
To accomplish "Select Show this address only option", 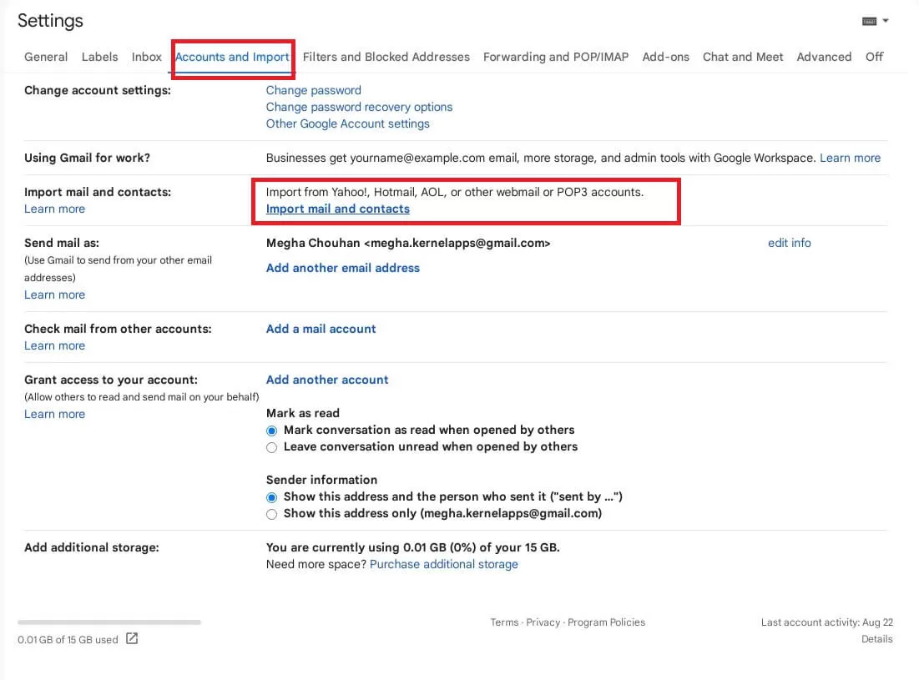I will (x=271, y=514).
